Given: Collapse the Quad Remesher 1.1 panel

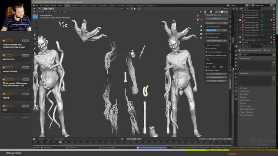Looking at the screenshot, I should pyautogui.click(x=216, y=15).
